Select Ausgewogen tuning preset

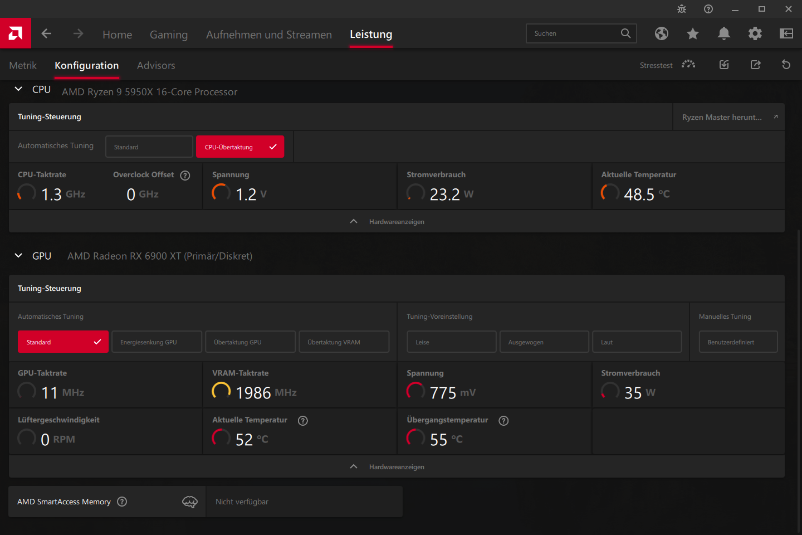[x=544, y=342]
